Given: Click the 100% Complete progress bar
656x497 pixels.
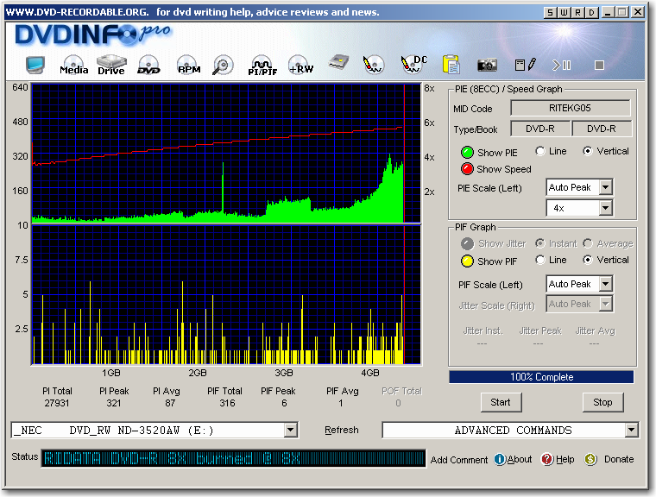Looking at the screenshot, I should coord(541,377).
